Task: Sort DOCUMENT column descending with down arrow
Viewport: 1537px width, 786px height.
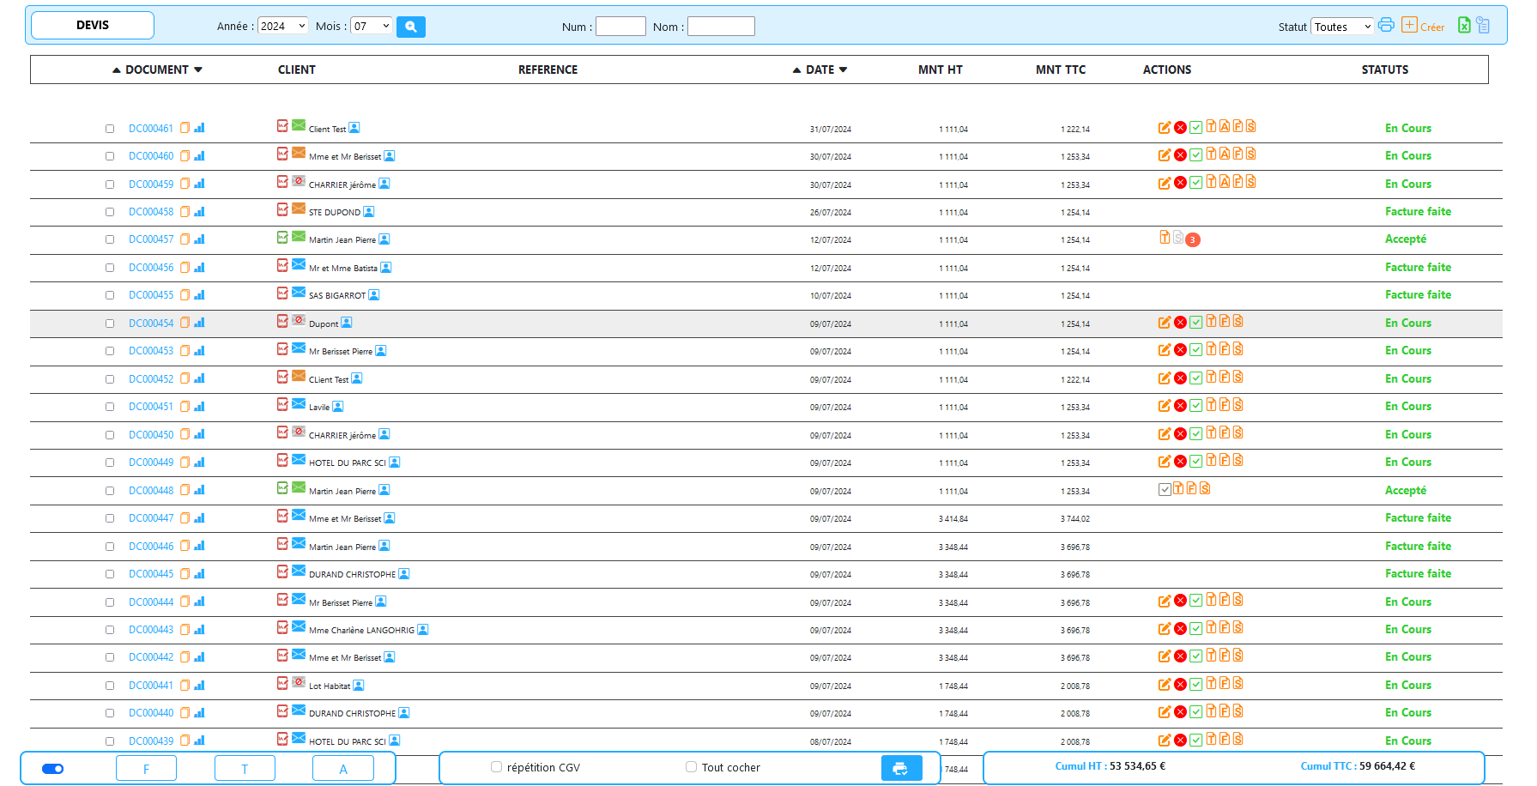Action: click(x=198, y=70)
